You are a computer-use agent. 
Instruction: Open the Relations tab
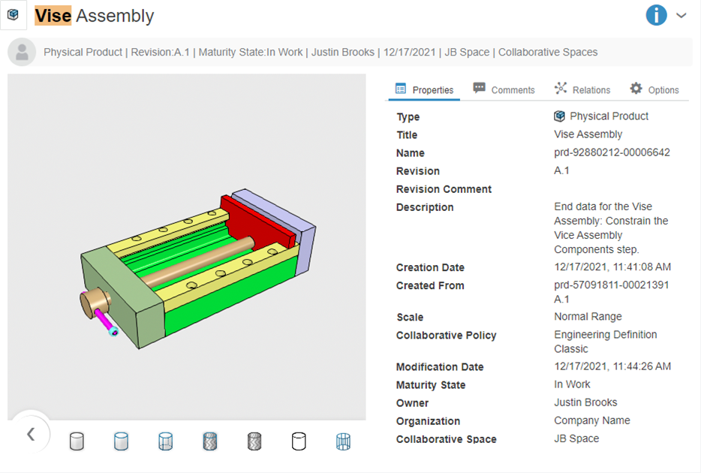(582, 89)
